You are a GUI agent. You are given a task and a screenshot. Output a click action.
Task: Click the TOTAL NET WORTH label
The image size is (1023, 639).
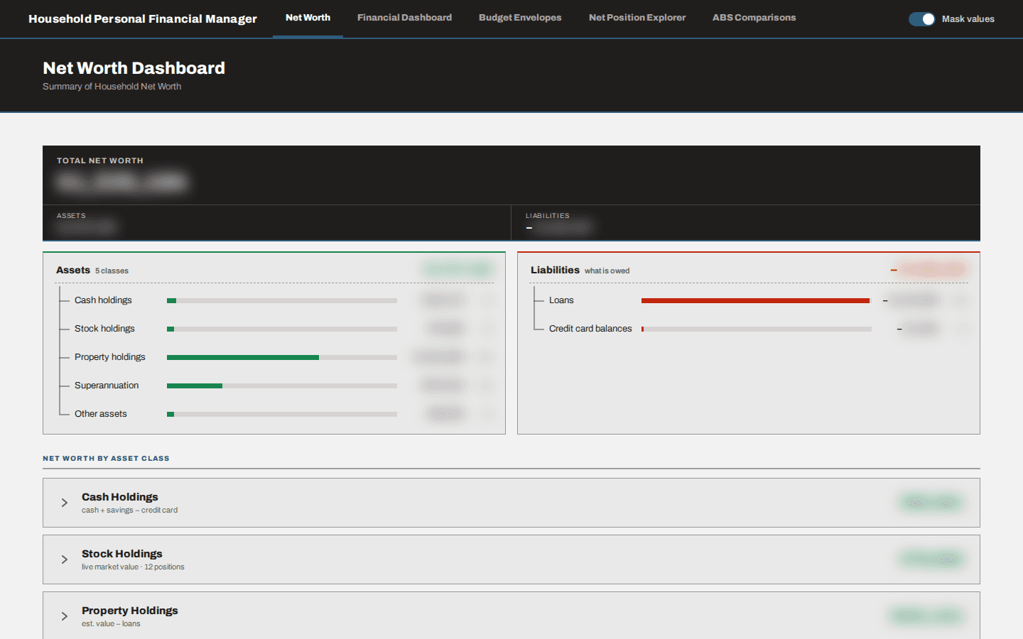point(100,161)
